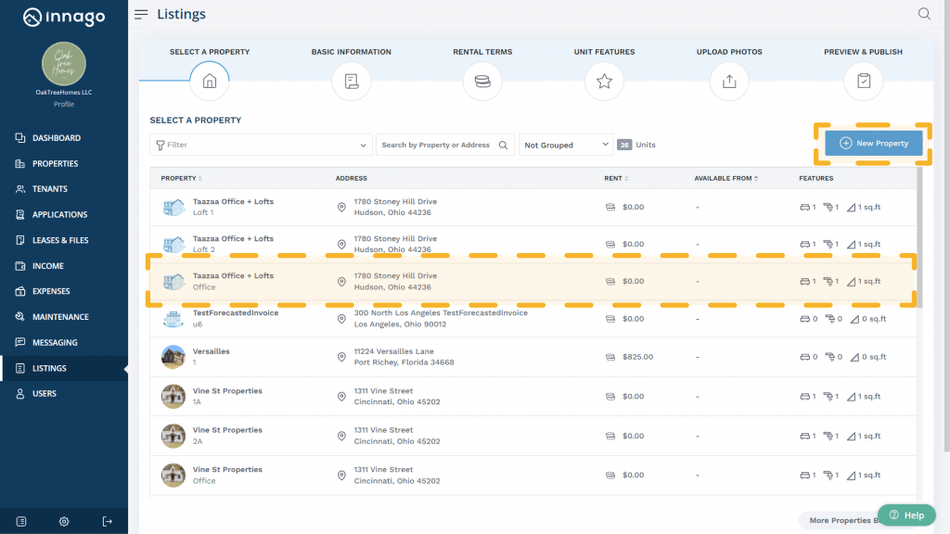This screenshot has height=534, width=950.
Task: Click the logout icon in bottom sidebar
Action: (x=107, y=521)
